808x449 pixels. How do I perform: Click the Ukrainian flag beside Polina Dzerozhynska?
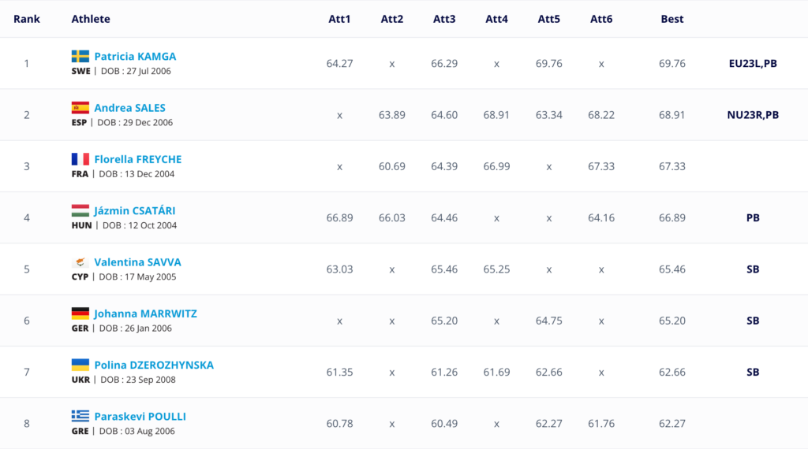point(80,365)
